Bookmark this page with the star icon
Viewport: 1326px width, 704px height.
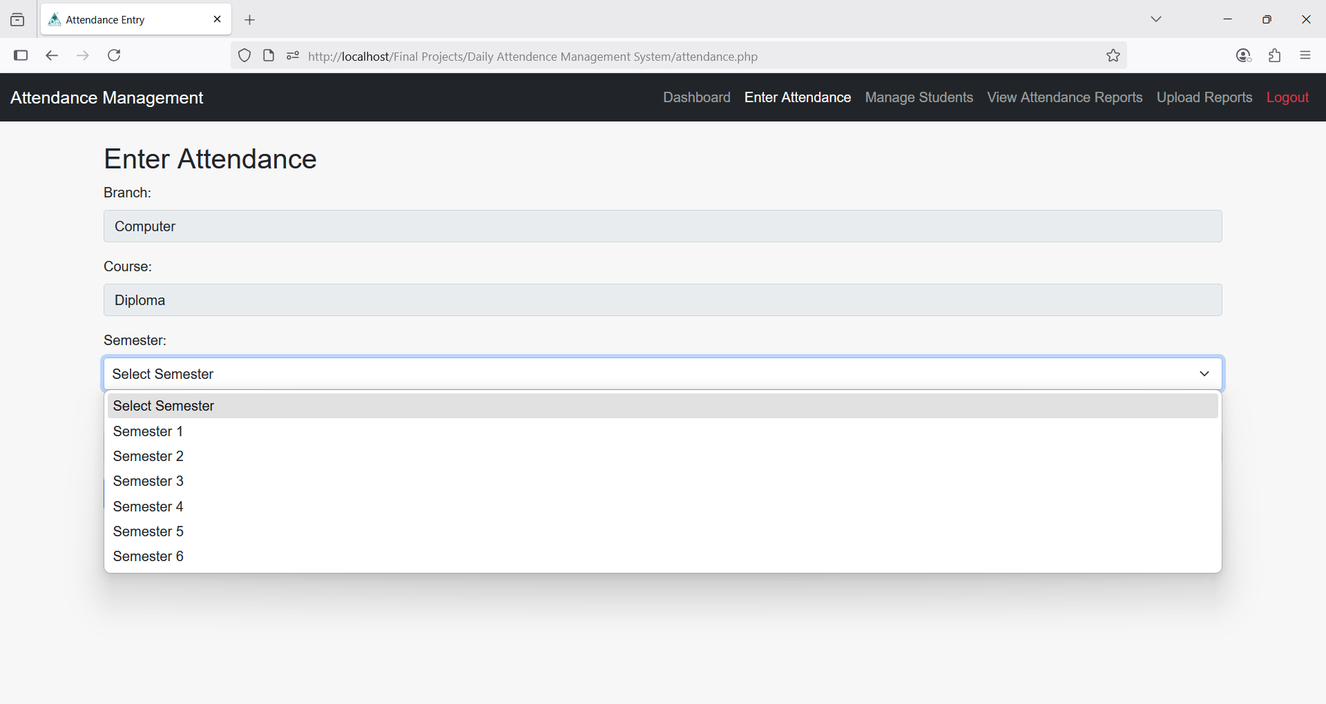coord(1113,56)
